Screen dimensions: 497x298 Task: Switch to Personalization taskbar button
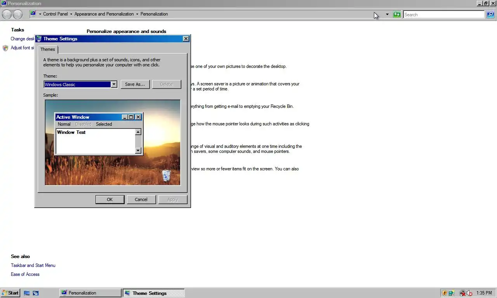[90, 293]
